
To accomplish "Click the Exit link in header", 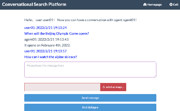I will [x=174, y=4].
